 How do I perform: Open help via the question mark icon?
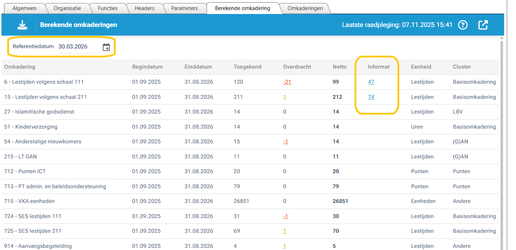click(463, 25)
